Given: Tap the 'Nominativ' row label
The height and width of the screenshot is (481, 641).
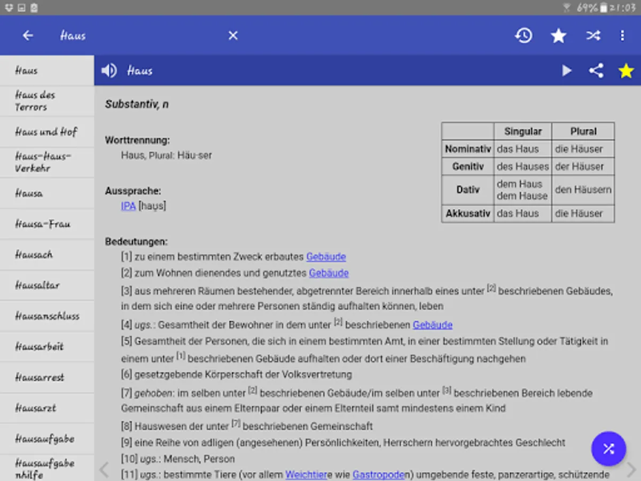Looking at the screenshot, I should [468, 149].
